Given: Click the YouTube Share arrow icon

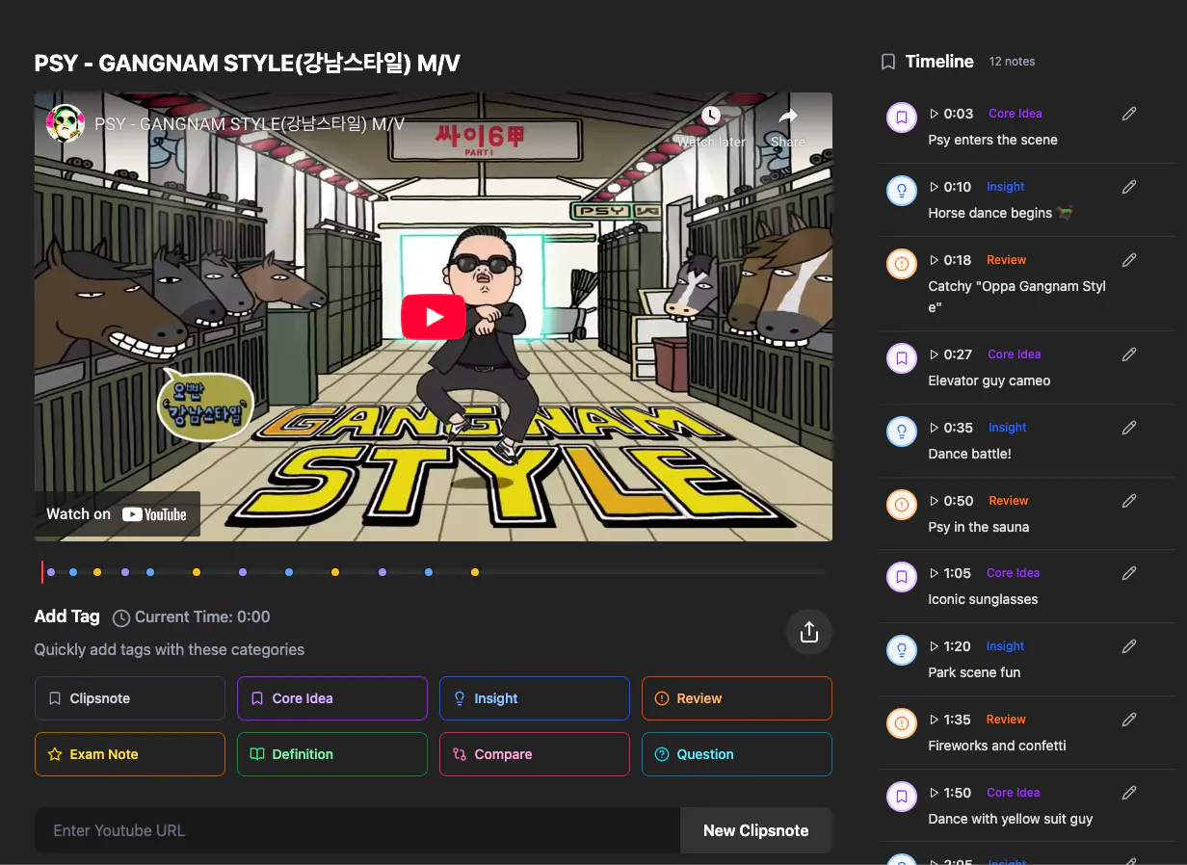Looking at the screenshot, I should 788,117.
